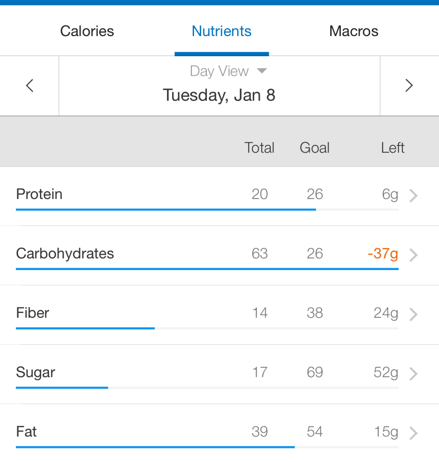This screenshot has width=439, height=462.
Task: Click the Sugar progress bar
Action: point(207,388)
